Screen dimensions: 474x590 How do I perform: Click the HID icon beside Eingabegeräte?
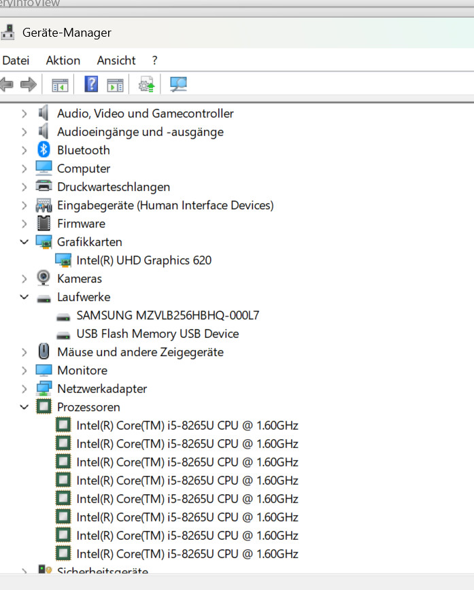pos(44,205)
